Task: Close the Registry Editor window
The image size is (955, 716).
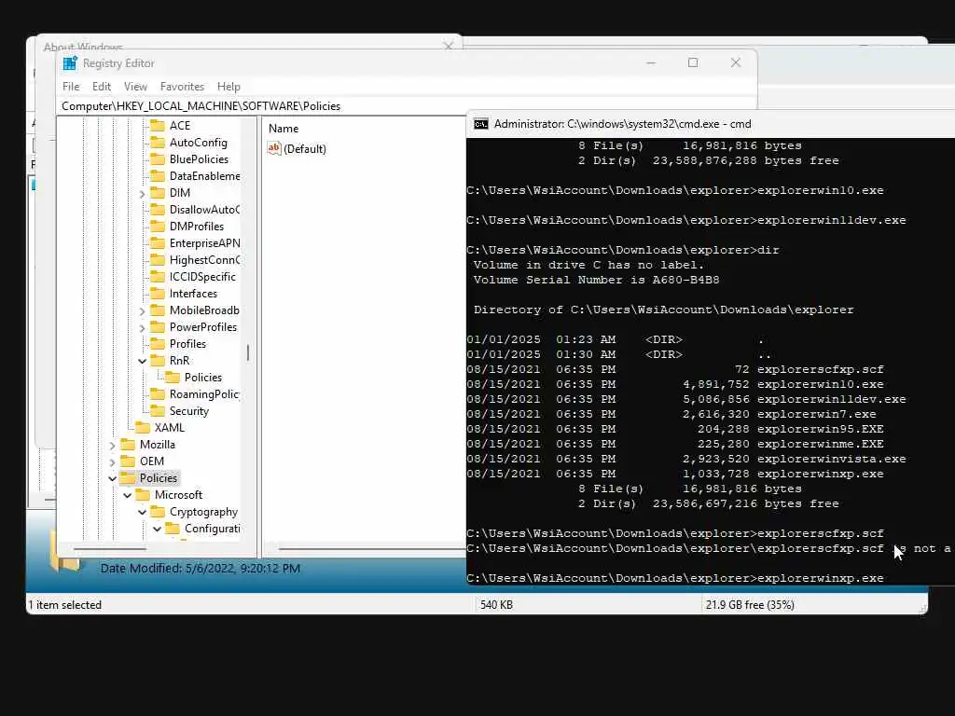Action: [x=736, y=62]
